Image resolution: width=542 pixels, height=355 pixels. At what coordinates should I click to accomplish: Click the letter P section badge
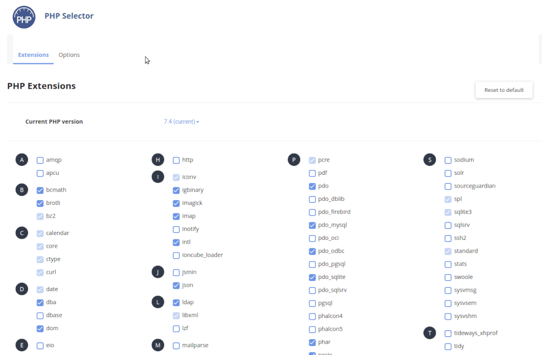point(294,159)
